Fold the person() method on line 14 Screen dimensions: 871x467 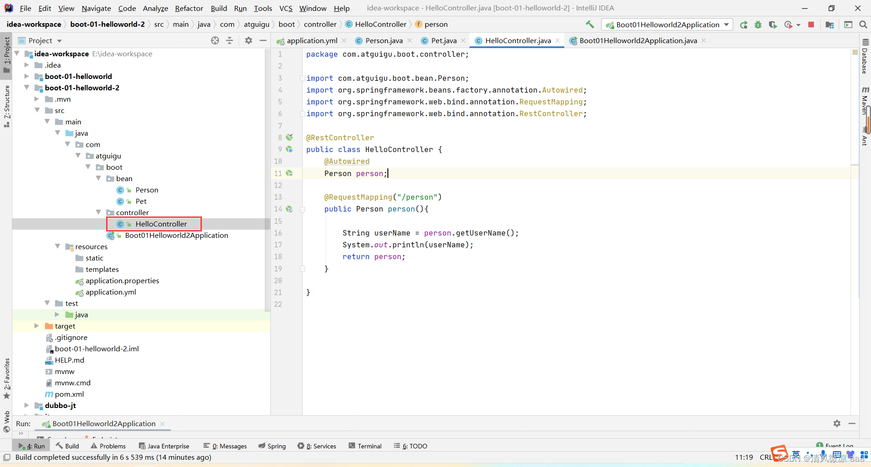click(x=302, y=209)
